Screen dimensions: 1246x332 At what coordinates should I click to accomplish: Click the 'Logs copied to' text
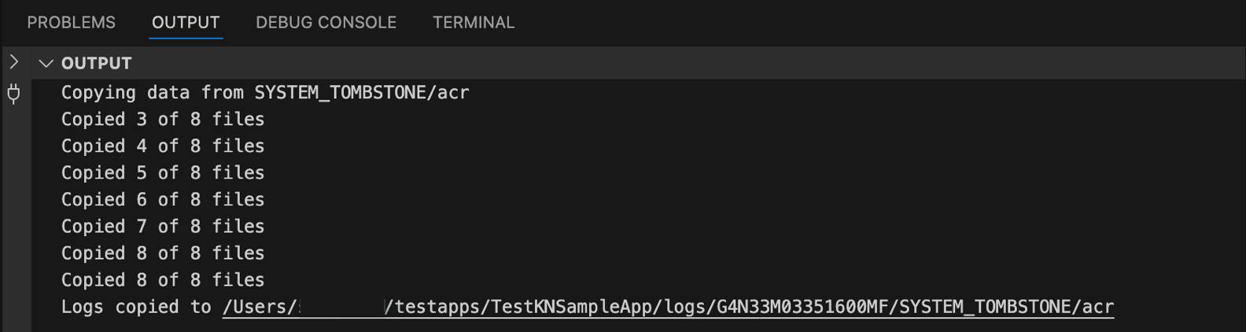tap(136, 307)
